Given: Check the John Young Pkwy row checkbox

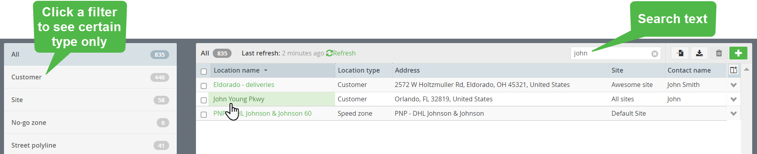Looking at the screenshot, I should pos(204,100).
